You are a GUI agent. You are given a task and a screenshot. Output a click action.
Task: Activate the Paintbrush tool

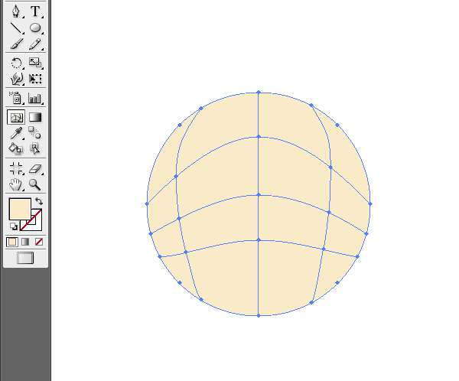(16, 44)
